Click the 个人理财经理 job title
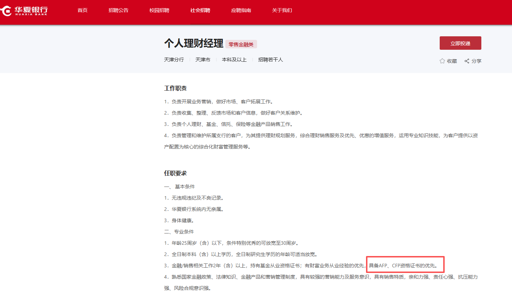Image resolution: width=512 pixels, height=298 pixels. [x=194, y=43]
